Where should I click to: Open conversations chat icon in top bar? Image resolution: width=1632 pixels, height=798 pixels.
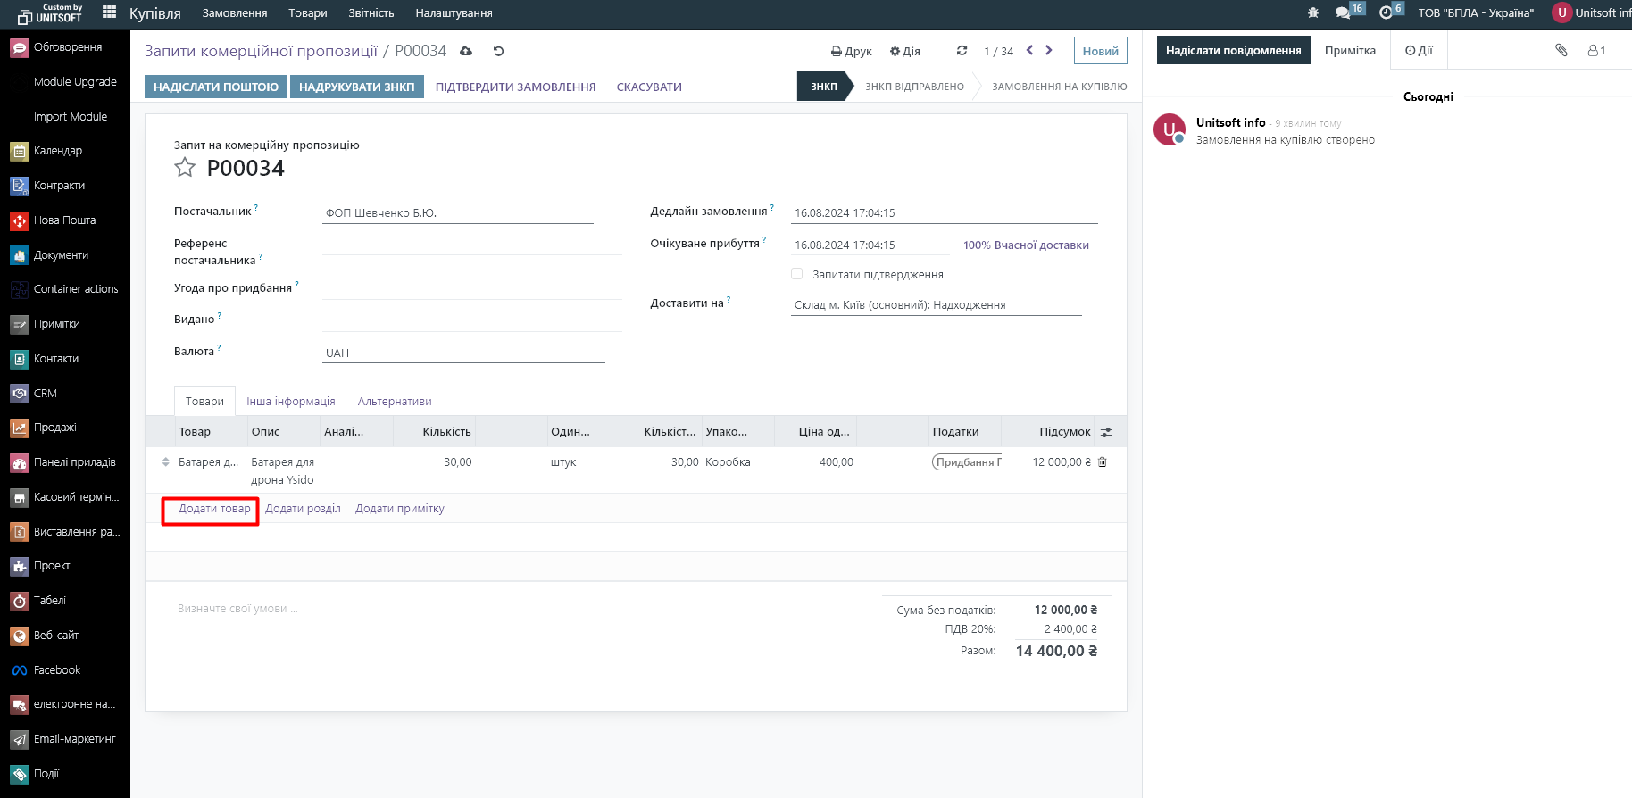(1342, 12)
